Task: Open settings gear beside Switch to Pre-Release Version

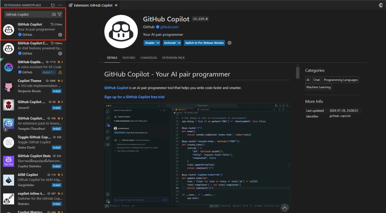Action: click(x=229, y=43)
